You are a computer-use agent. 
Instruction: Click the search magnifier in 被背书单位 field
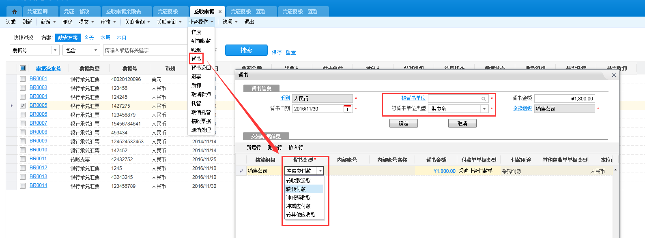tap(484, 99)
